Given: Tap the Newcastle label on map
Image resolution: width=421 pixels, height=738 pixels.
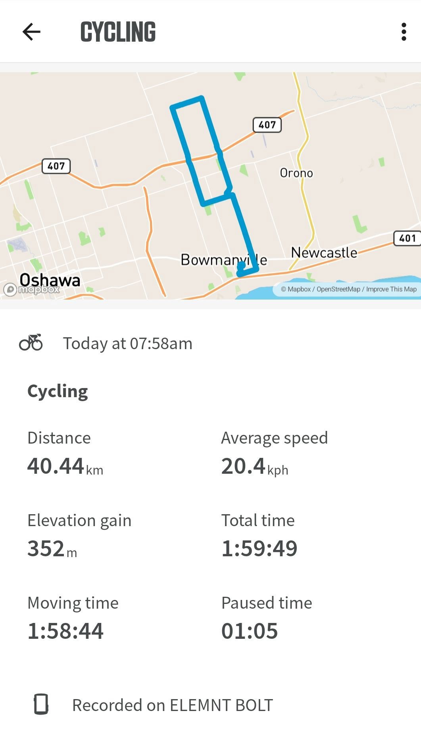Looking at the screenshot, I should [x=324, y=252].
